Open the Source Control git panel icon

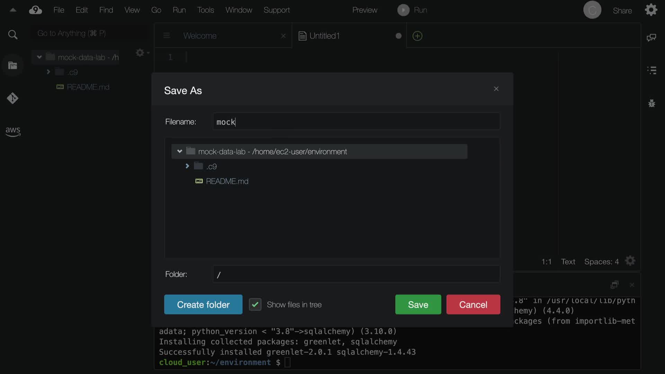point(13,98)
